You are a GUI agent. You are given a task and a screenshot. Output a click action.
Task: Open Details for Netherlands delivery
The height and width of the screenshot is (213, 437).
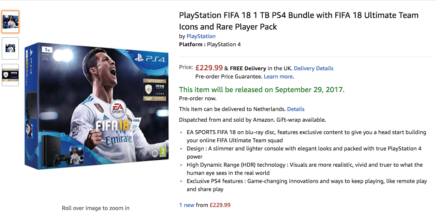coord(296,109)
